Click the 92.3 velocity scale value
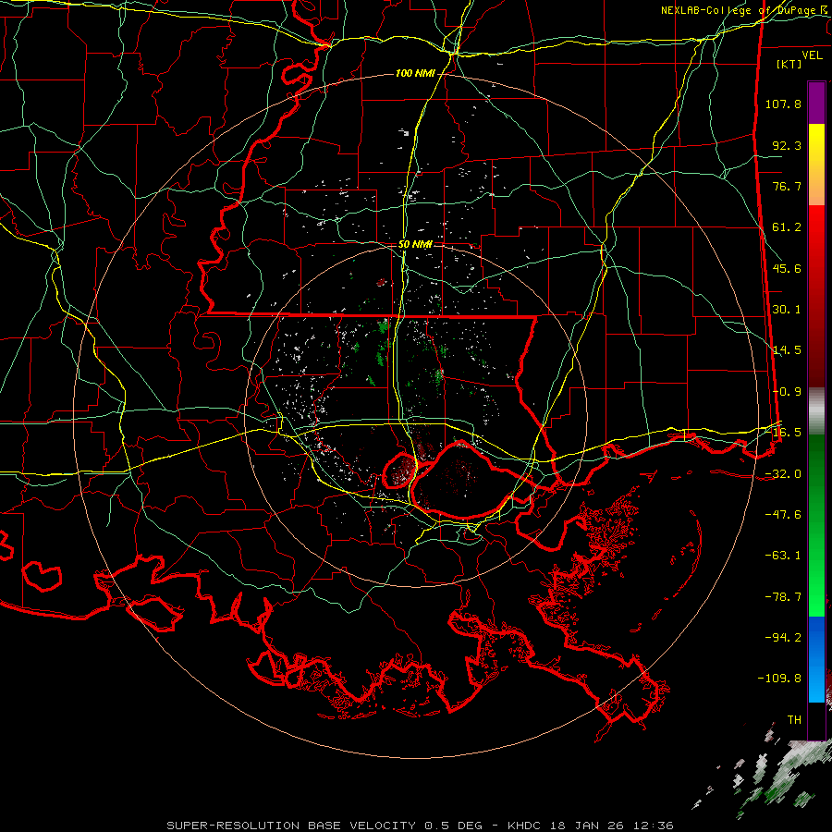The width and height of the screenshot is (832, 832). pos(787,145)
